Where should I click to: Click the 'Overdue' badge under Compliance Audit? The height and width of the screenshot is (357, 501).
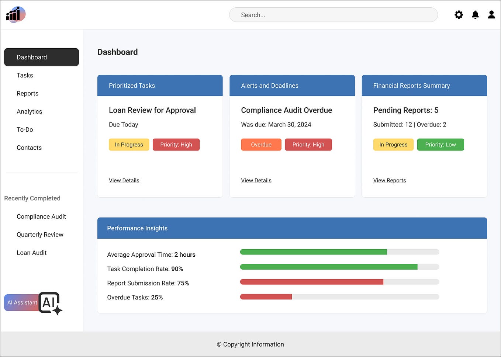click(x=261, y=145)
